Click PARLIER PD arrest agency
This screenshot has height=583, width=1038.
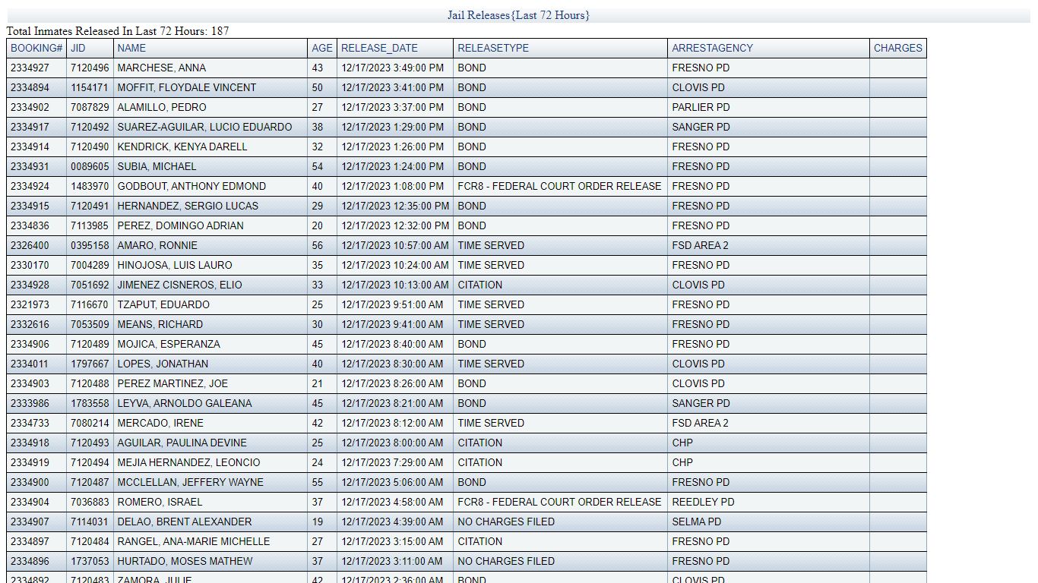pyautogui.click(x=701, y=107)
